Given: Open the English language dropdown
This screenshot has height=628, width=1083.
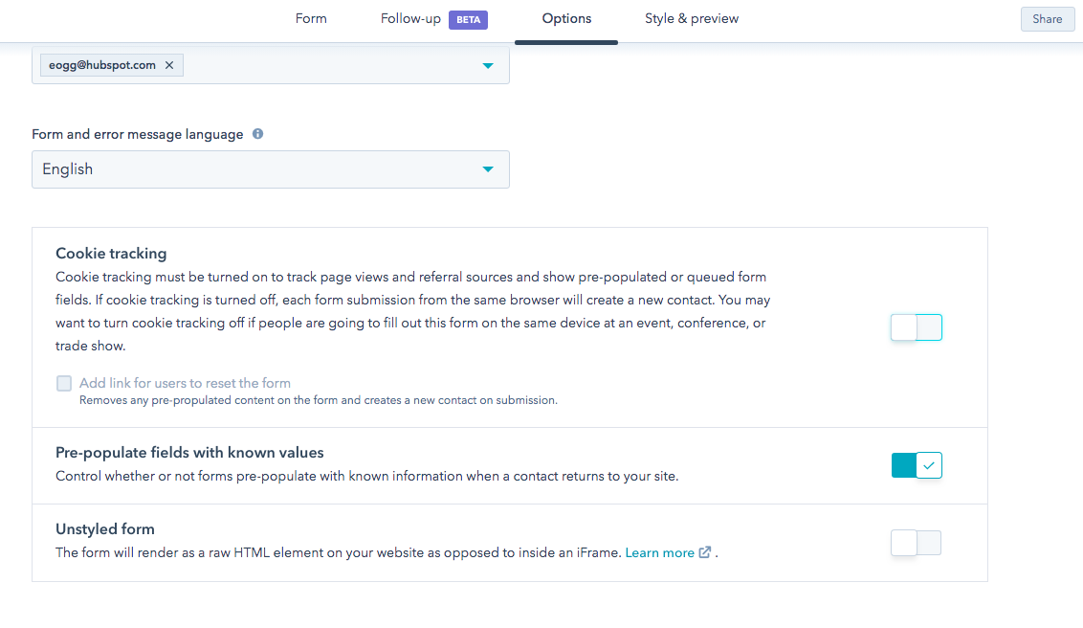Looking at the screenshot, I should tap(271, 169).
